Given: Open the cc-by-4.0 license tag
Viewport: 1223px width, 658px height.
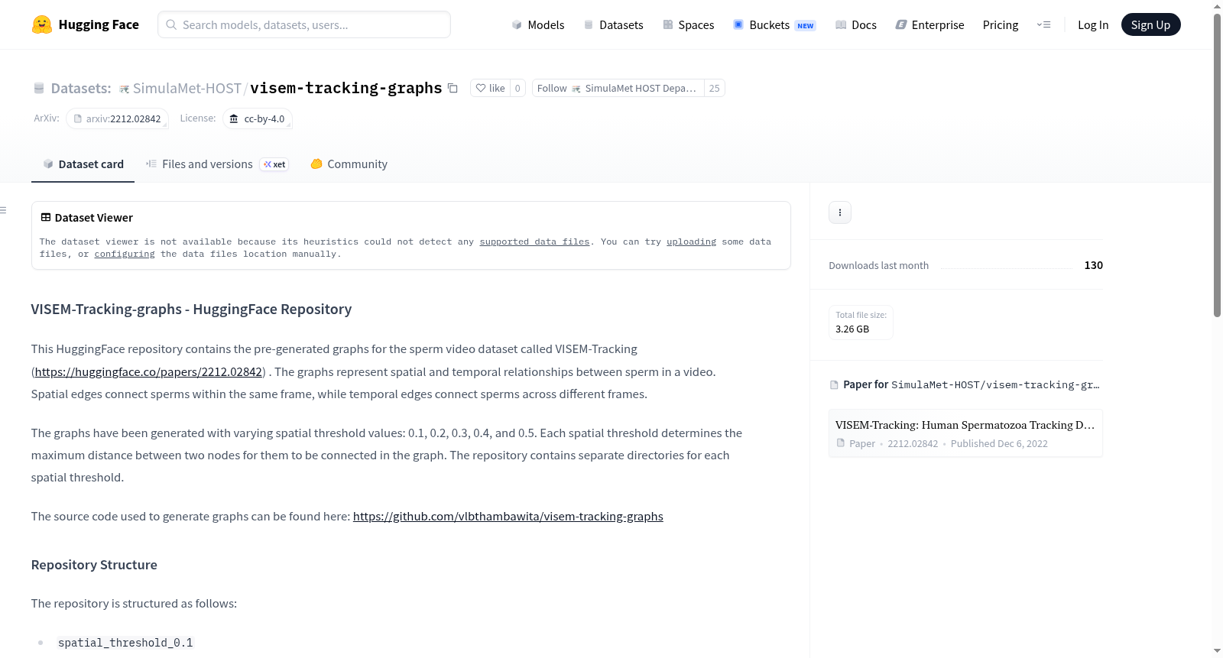Looking at the screenshot, I should pyautogui.click(x=258, y=118).
